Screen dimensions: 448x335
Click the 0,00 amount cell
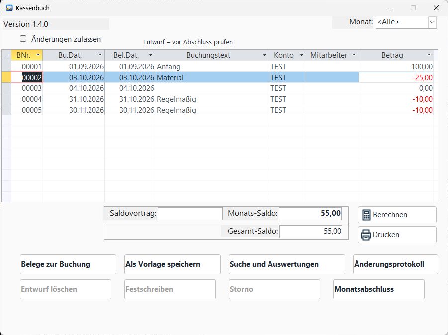tap(396, 88)
